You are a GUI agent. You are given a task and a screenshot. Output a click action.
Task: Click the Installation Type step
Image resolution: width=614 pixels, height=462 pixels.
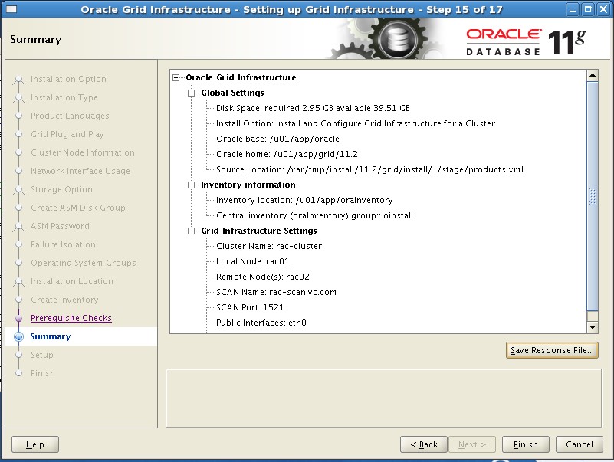pyautogui.click(x=64, y=97)
